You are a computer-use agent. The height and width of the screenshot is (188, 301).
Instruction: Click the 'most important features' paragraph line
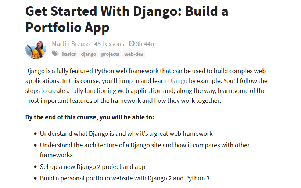123,101
